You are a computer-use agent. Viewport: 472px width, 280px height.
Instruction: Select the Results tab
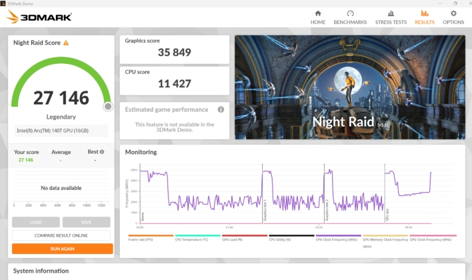(x=425, y=17)
